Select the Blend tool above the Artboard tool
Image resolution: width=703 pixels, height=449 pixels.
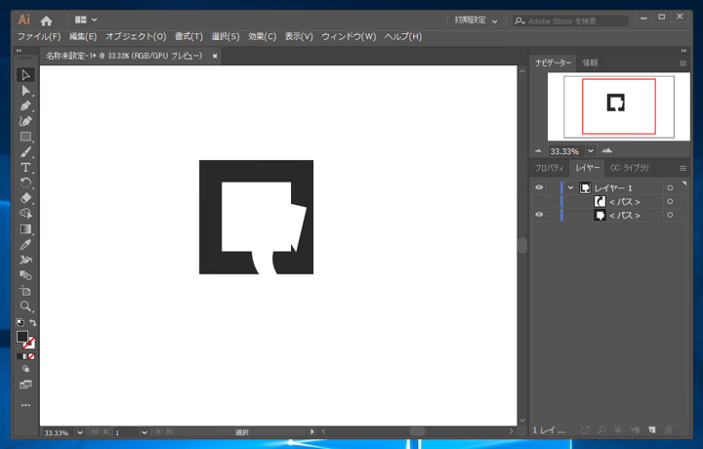coord(25,275)
